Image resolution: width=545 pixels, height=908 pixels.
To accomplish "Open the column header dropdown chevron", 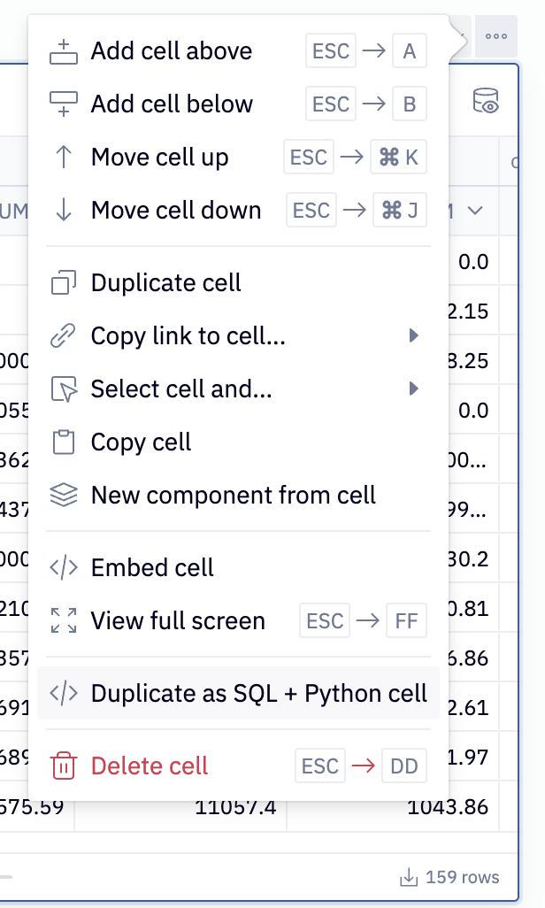I will (475, 211).
